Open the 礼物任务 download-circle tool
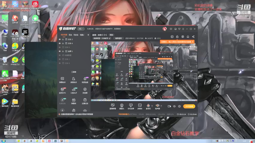 (x=62, y=101)
